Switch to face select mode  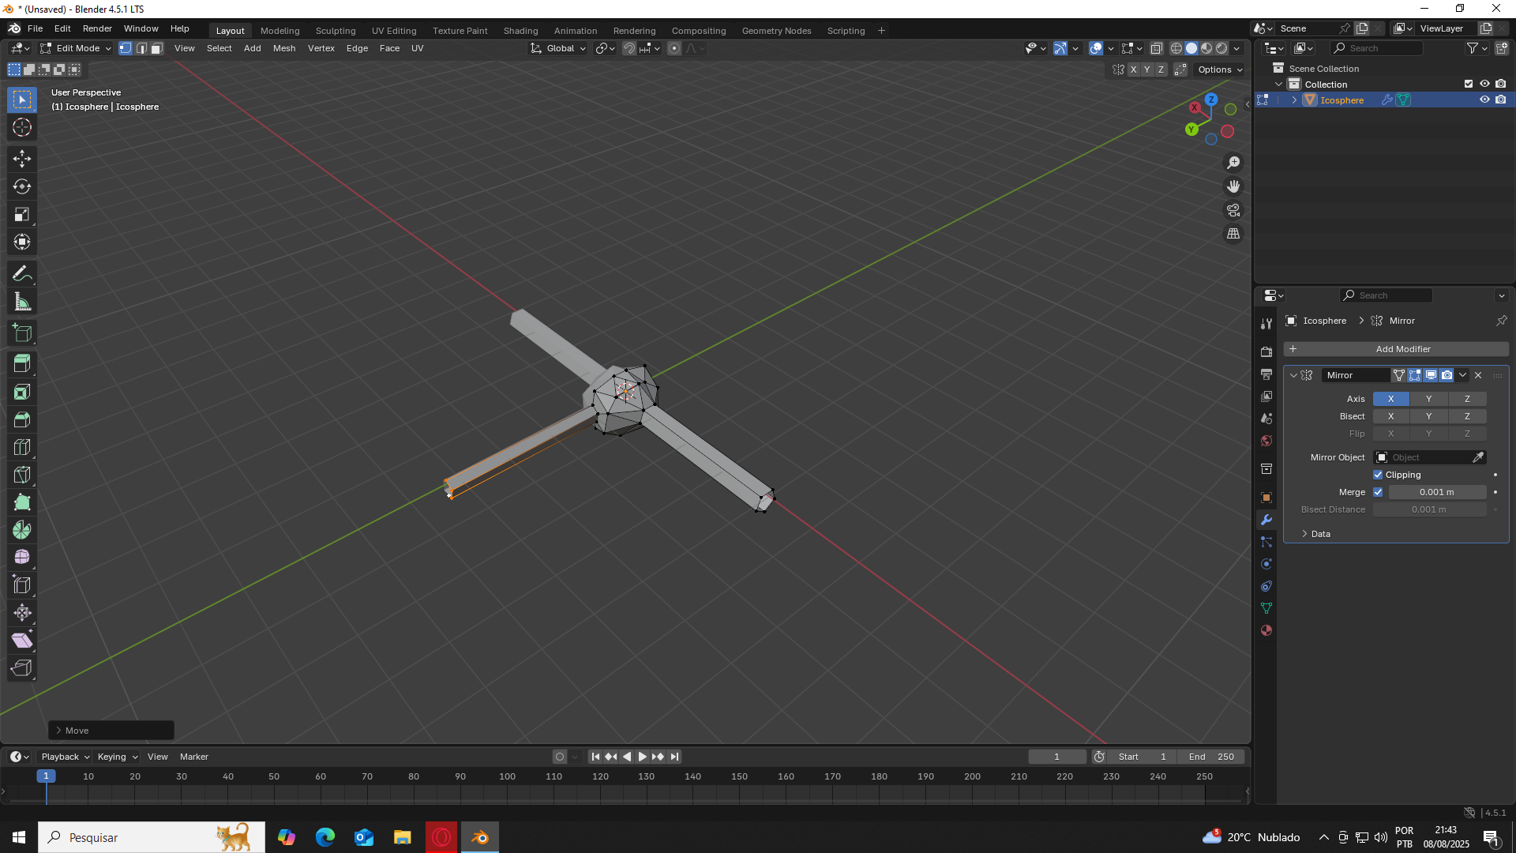pos(157,48)
